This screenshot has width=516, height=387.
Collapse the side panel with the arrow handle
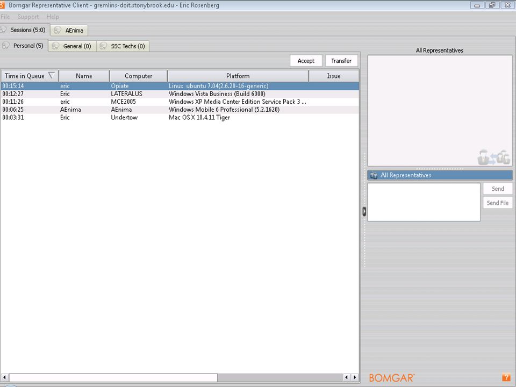point(364,211)
